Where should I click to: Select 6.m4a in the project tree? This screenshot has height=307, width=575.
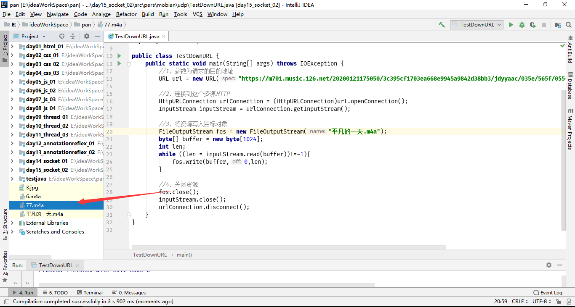click(56, 197)
